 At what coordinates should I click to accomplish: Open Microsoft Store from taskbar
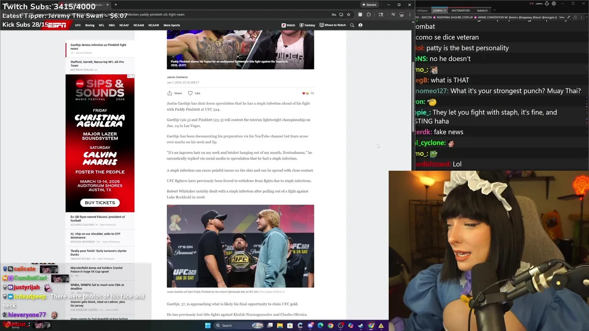click(x=290, y=325)
